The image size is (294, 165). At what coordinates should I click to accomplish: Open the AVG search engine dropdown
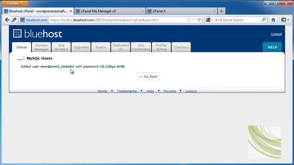pyautogui.click(x=209, y=20)
